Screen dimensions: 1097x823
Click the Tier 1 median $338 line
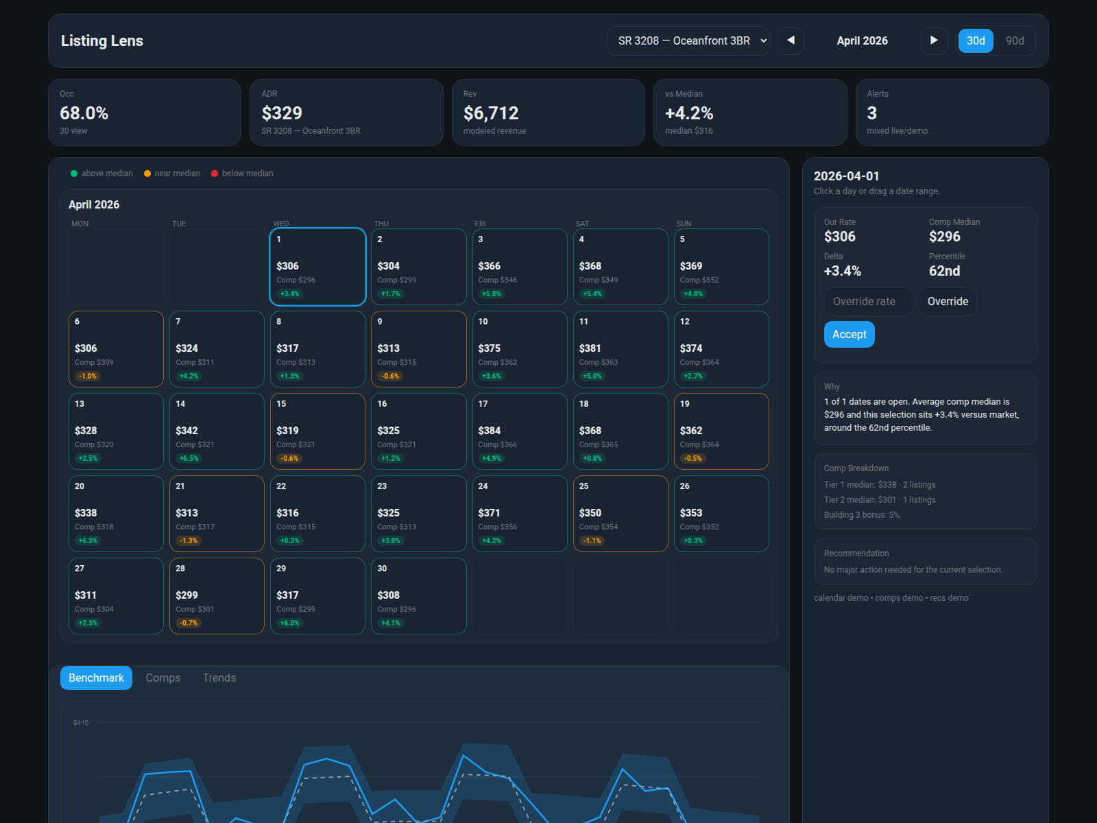(x=880, y=485)
